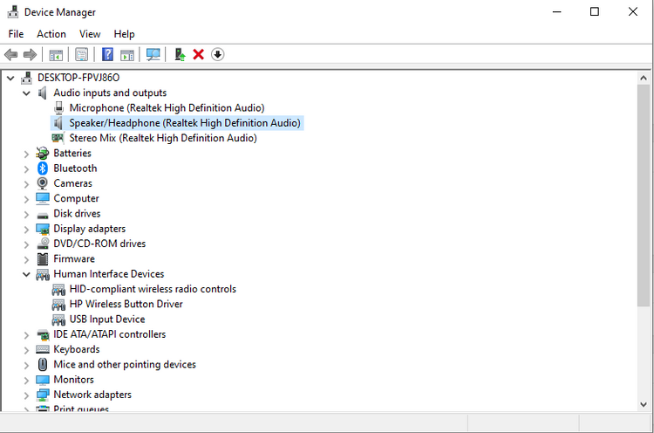Click the scrollbar down arrow
Screen dimensions: 654x433
point(644,404)
